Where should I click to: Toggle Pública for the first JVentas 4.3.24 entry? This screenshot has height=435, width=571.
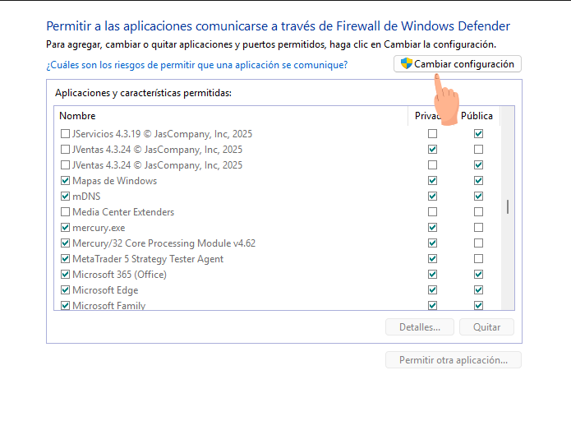pyautogui.click(x=478, y=150)
